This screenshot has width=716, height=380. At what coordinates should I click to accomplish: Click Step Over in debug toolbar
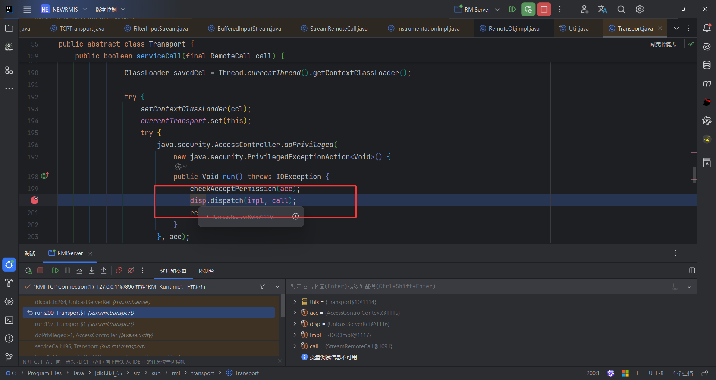[79, 271]
